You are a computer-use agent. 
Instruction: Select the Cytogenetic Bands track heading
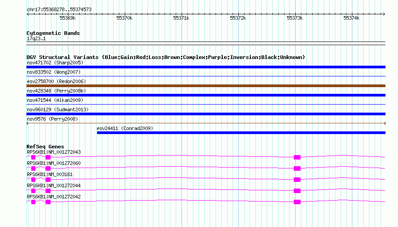[x=53, y=33]
